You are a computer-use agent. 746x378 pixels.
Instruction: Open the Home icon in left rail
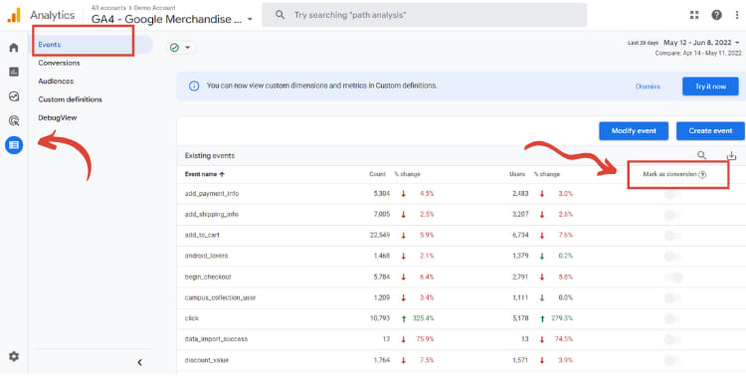pos(14,48)
